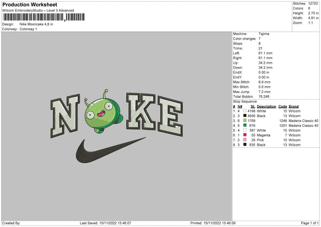
Task: Click the Code column header
Action: coord(282,107)
